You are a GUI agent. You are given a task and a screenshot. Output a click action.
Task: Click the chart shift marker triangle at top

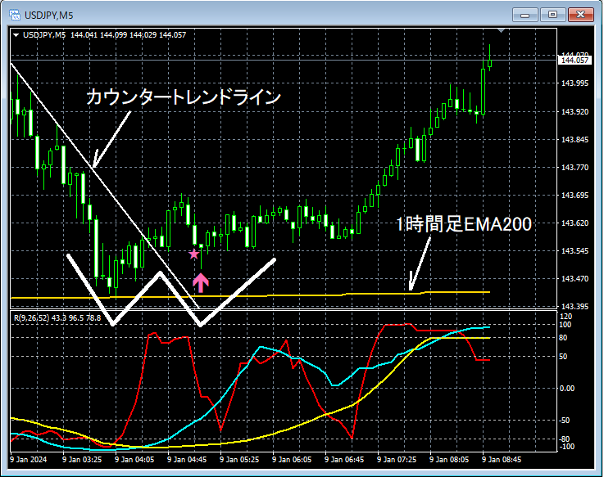[502, 30]
